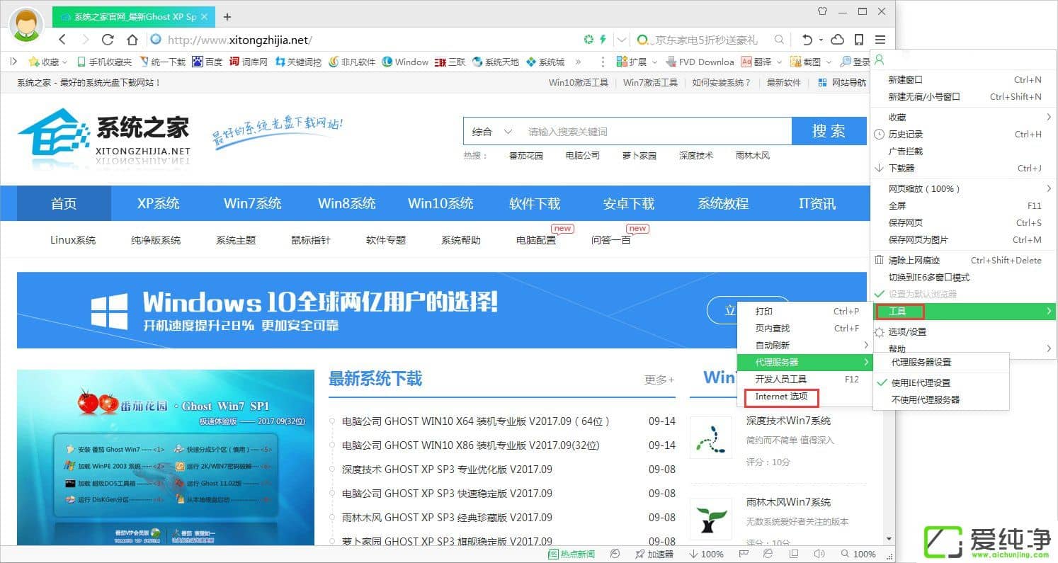Expand the 自动刷新 submenu arrow
This screenshot has width=1058, height=563.
point(865,345)
